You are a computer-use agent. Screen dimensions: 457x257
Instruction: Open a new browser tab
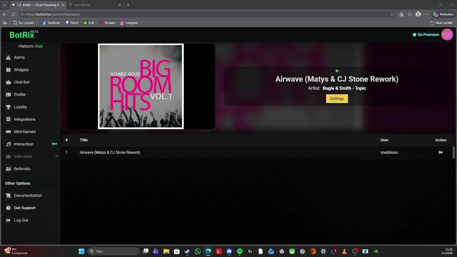(128, 5)
